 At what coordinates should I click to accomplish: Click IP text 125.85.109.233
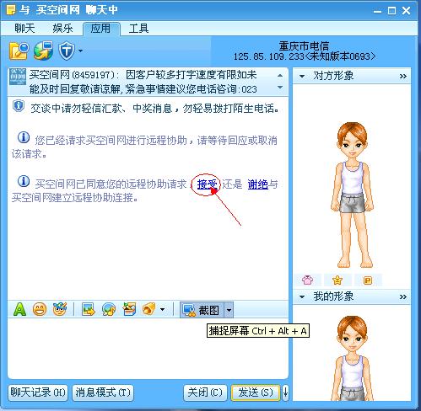[268, 56]
